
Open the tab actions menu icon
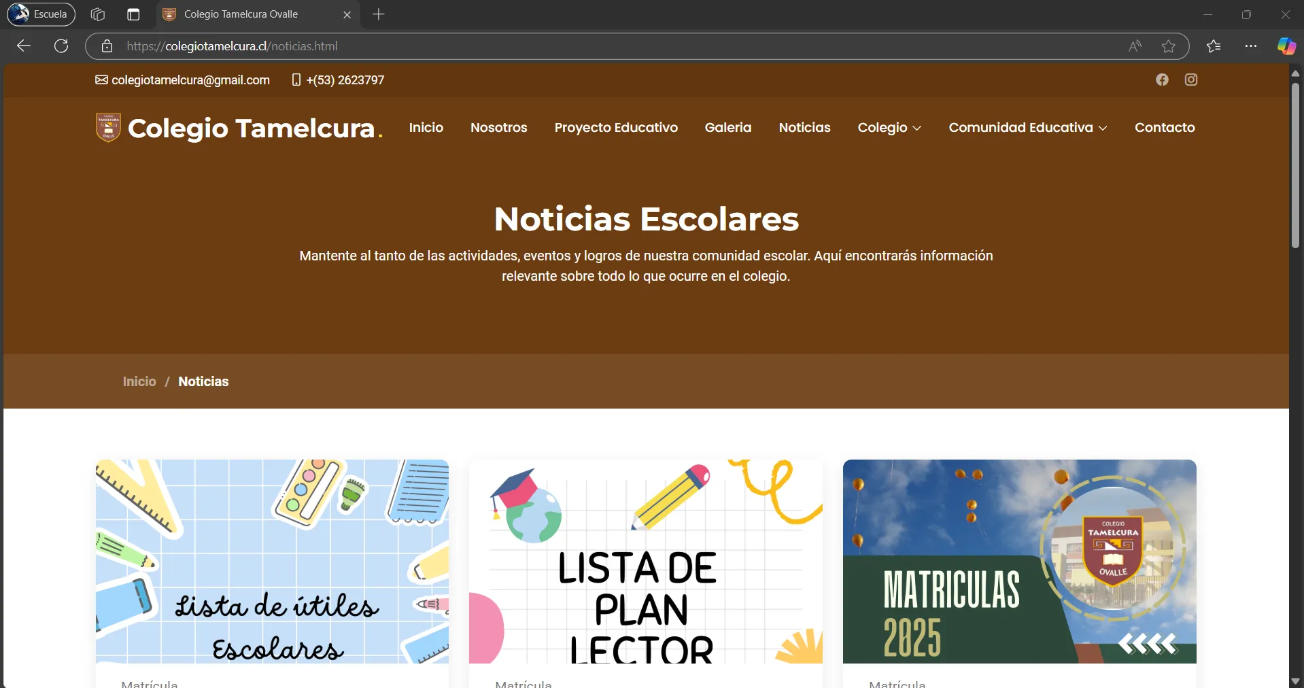(133, 14)
